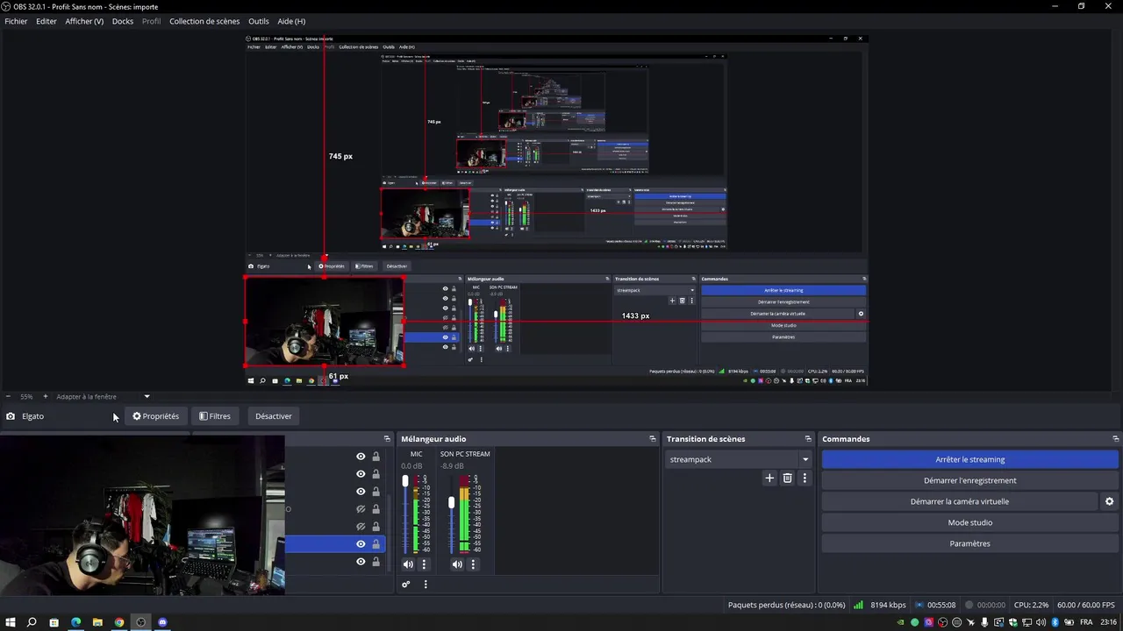1123x631 pixels.
Task: Open the Aide (H) menu
Action: pyautogui.click(x=291, y=21)
